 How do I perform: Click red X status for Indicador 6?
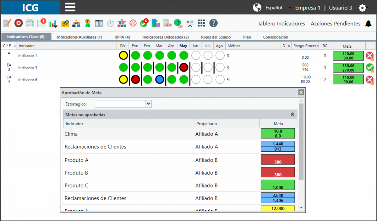click(x=370, y=80)
